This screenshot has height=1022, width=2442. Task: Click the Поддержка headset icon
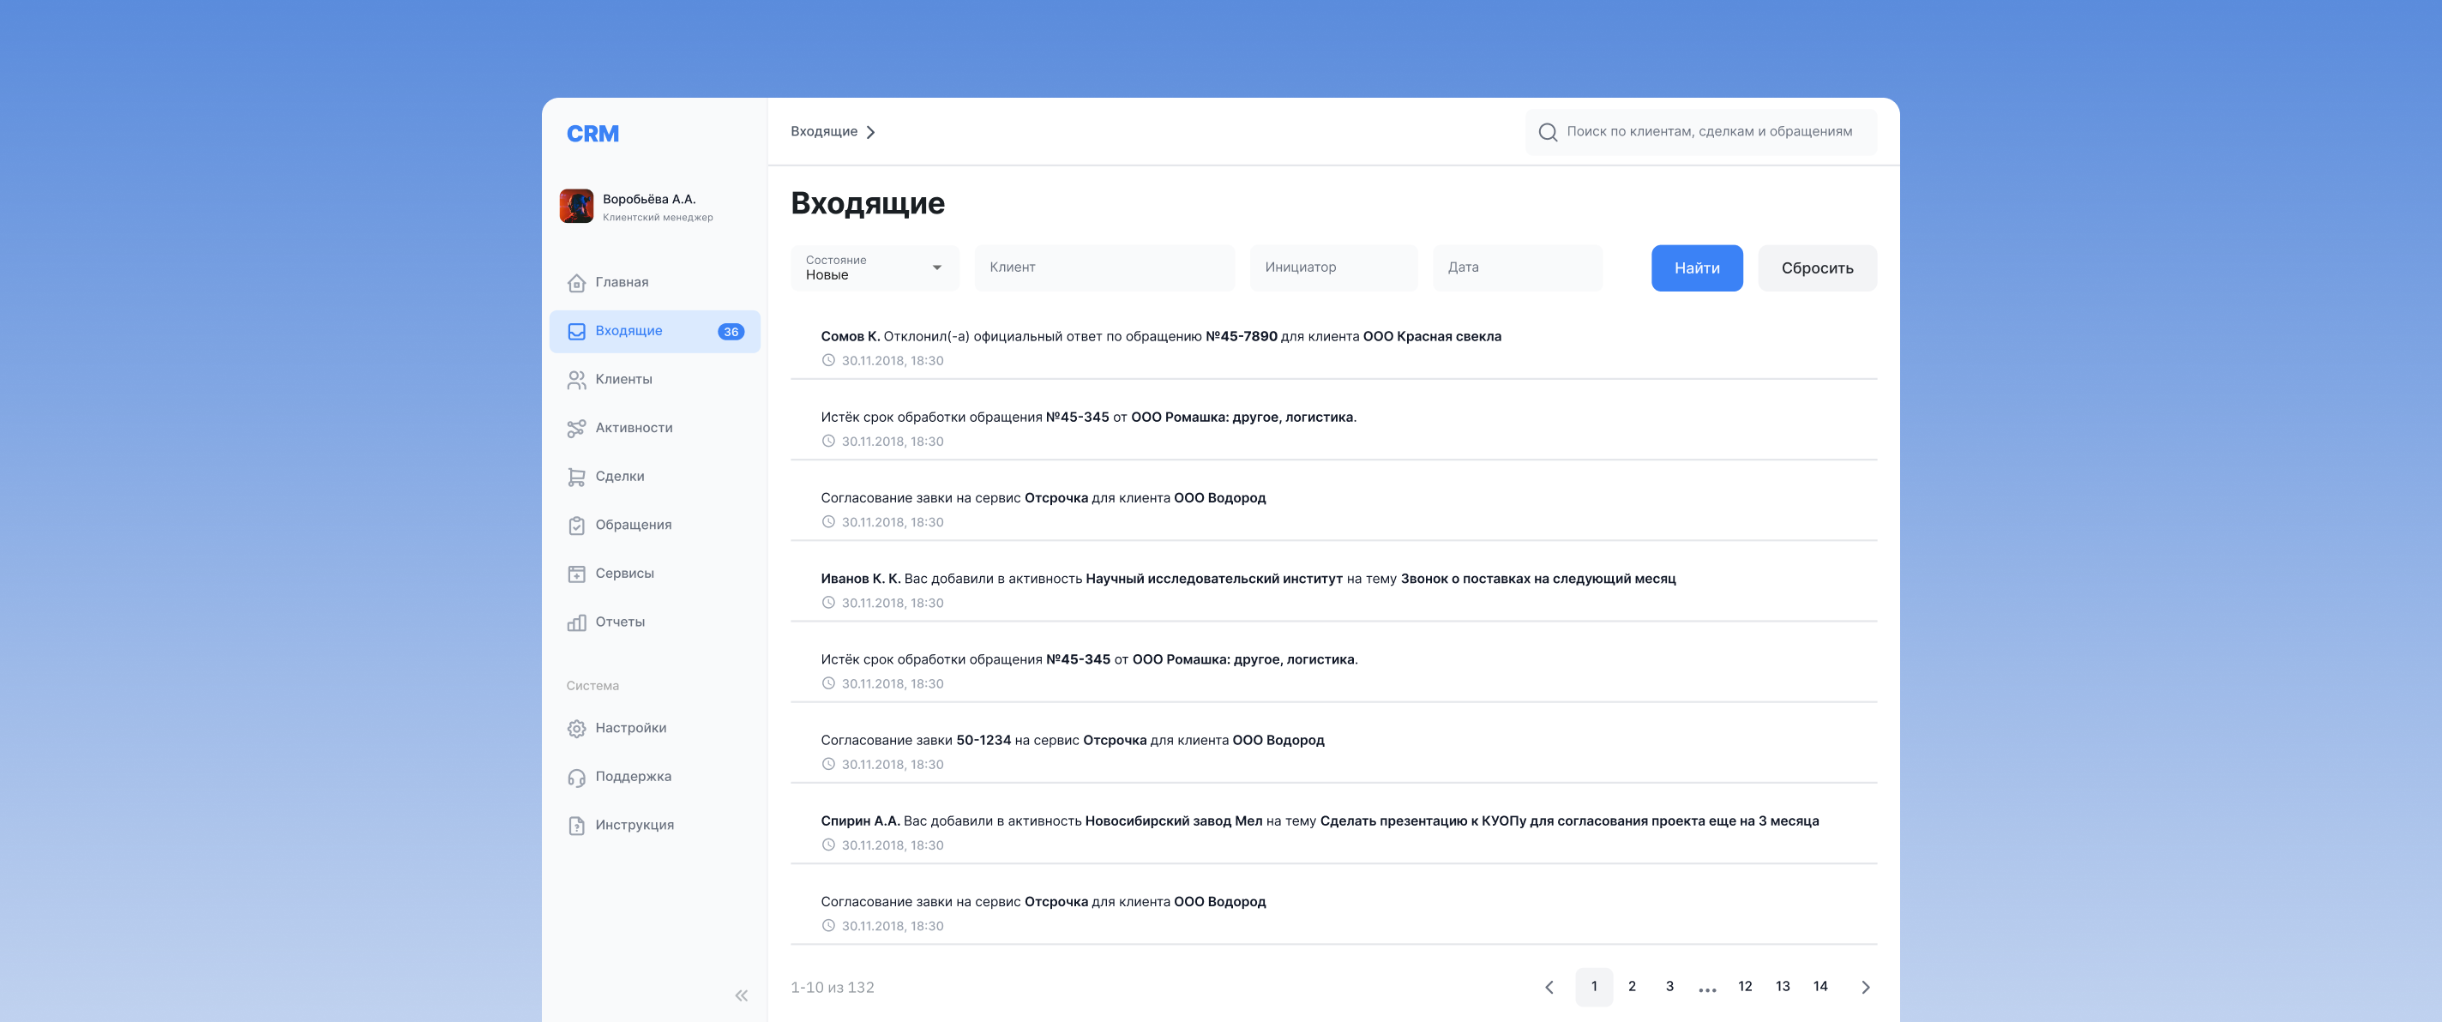click(576, 777)
